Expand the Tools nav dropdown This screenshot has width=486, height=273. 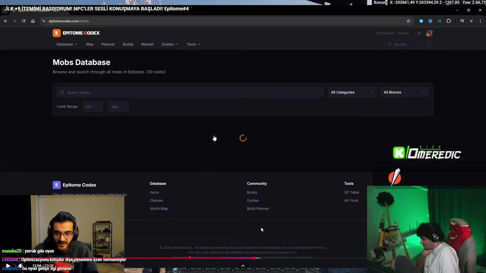[x=194, y=44]
